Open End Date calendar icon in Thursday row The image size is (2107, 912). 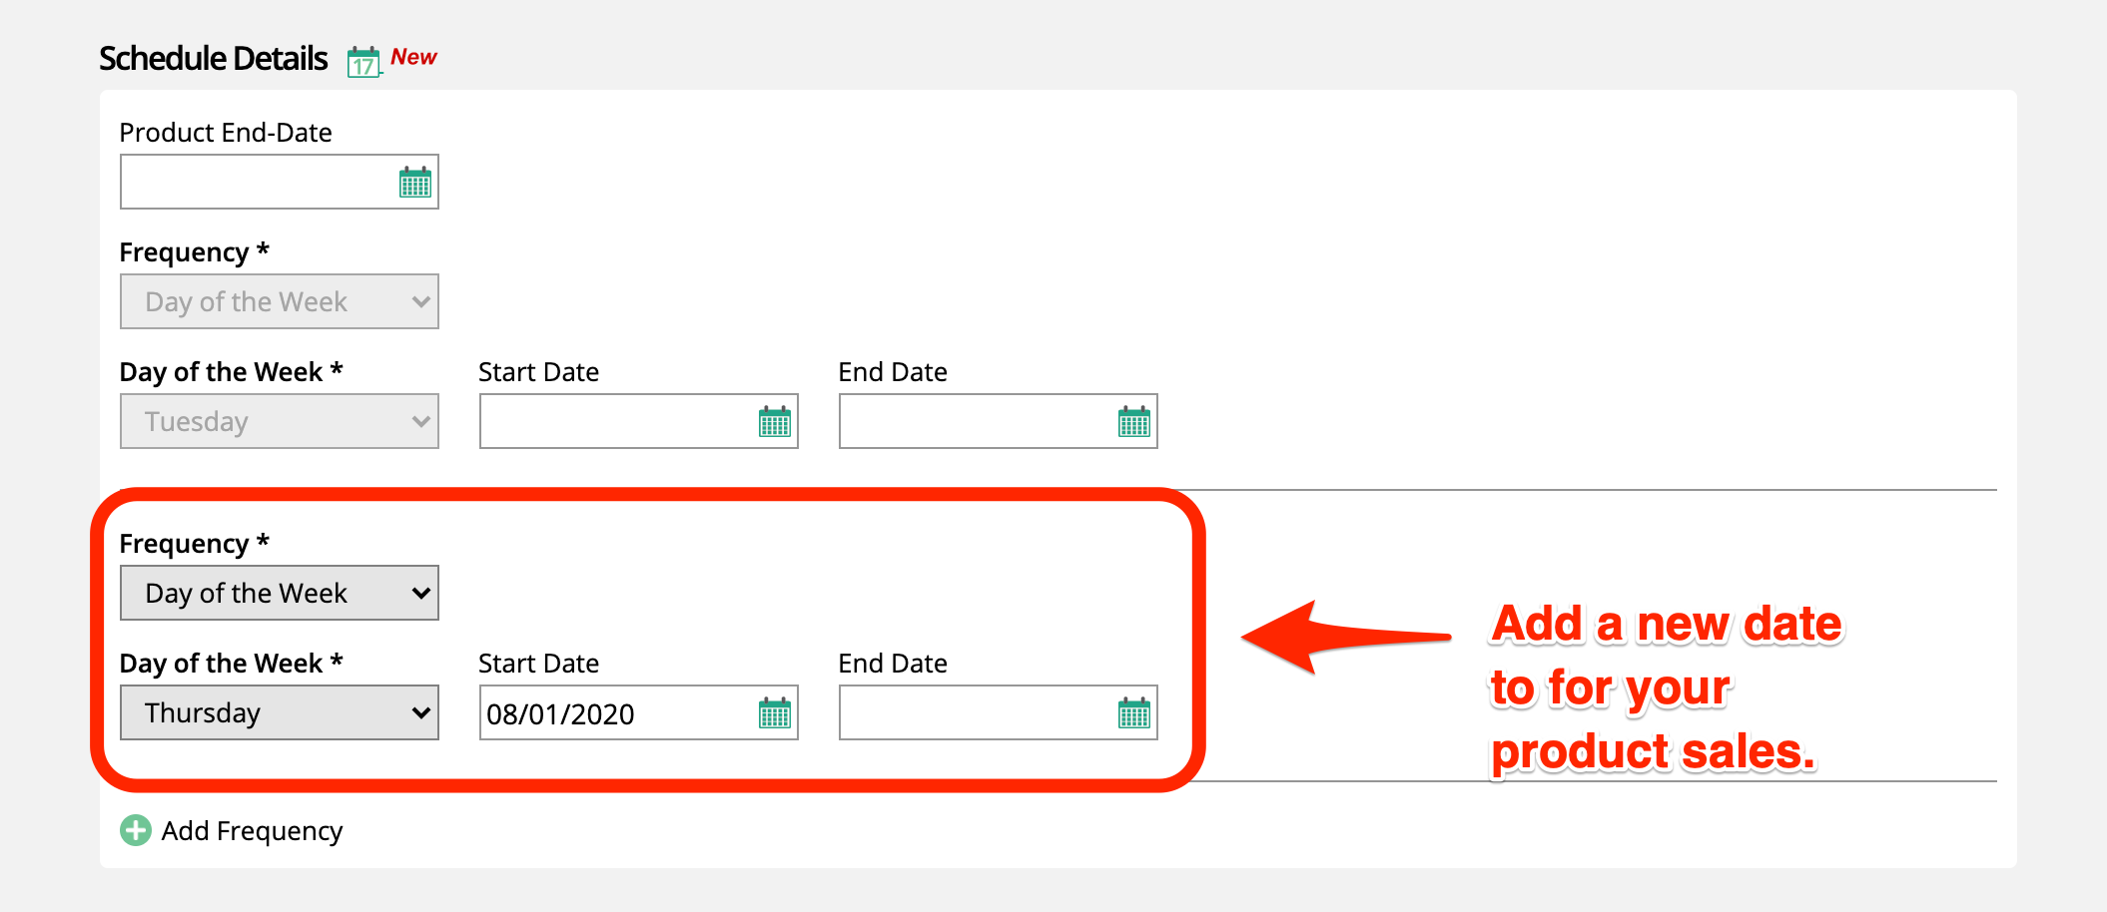(1133, 713)
